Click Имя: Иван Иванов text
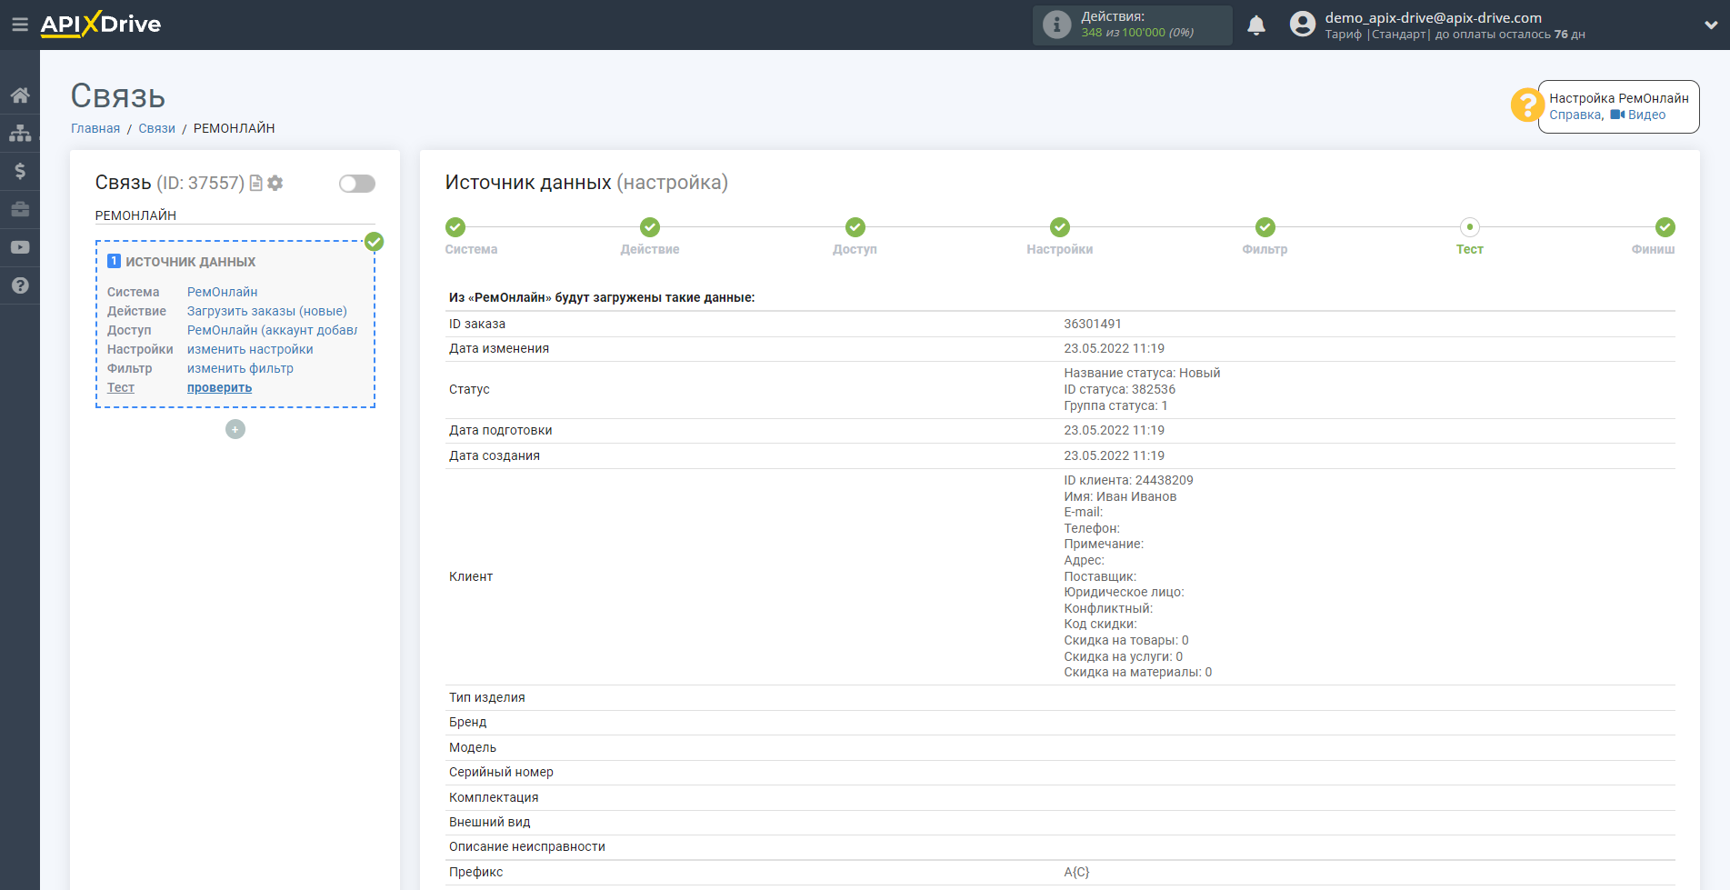This screenshot has width=1730, height=890. point(1121,496)
